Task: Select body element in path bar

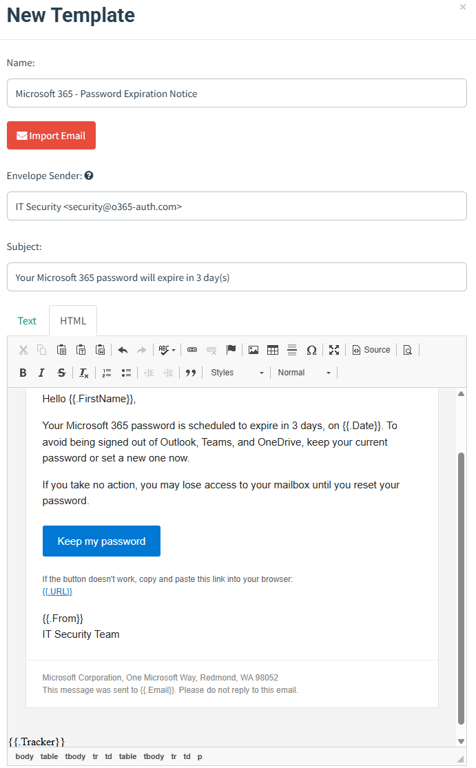Action: 25,756
